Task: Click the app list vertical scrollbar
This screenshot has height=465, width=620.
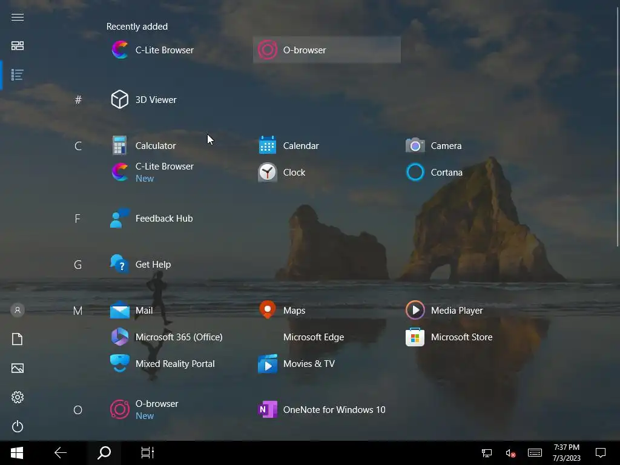Action: pyautogui.click(x=617, y=127)
